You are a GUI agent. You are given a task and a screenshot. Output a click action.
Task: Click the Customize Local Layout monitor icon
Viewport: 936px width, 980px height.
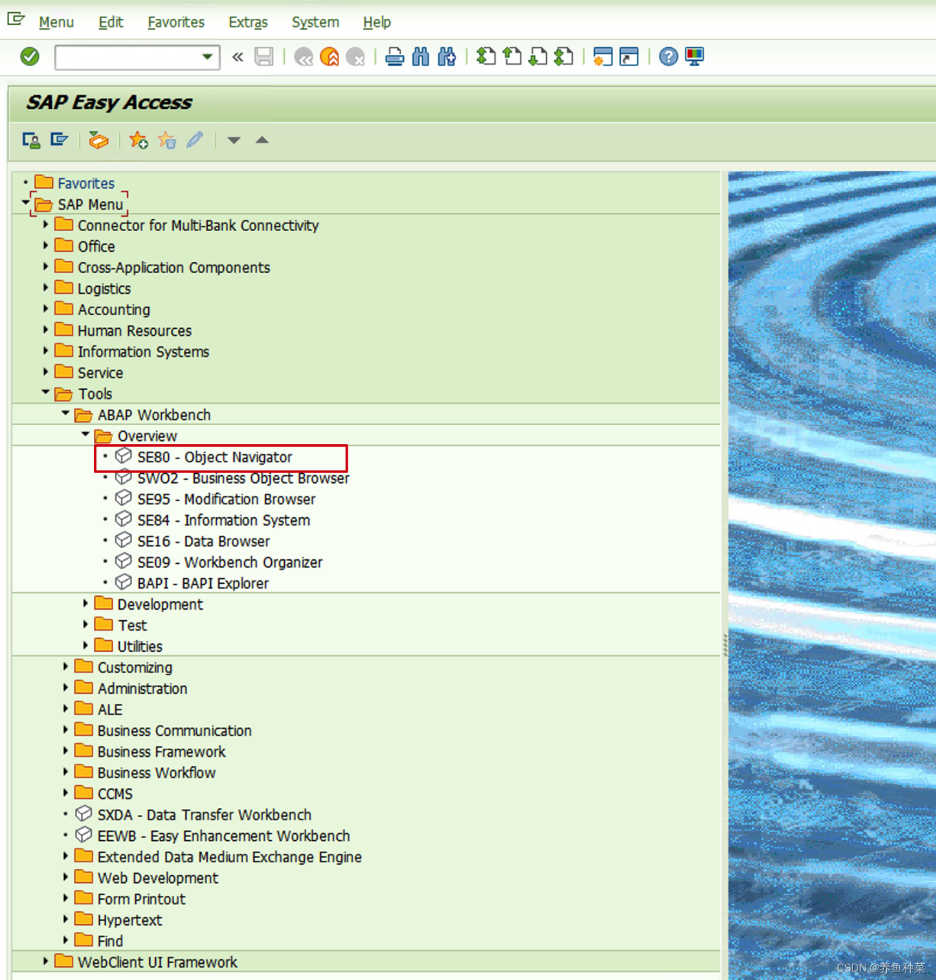pyautogui.click(x=695, y=57)
